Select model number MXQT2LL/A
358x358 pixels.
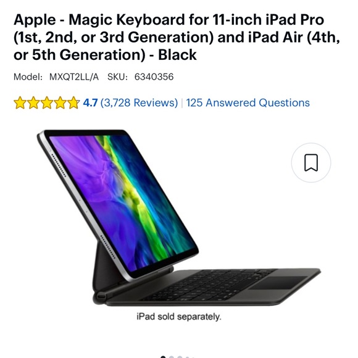pyautogui.click(x=74, y=77)
